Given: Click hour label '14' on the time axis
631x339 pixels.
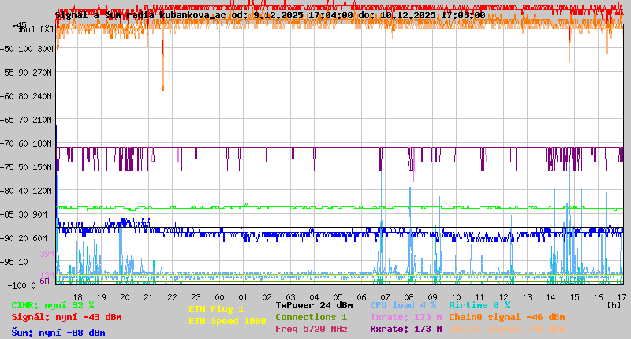Looking at the screenshot, I should coord(551,297).
